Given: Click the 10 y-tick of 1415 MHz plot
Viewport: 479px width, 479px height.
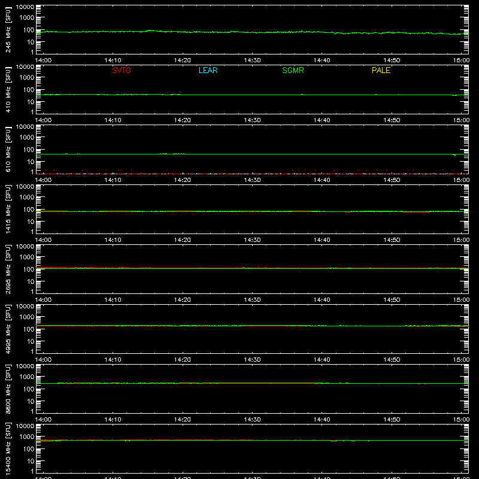Looking at the screenshot, I should point(31,222).
